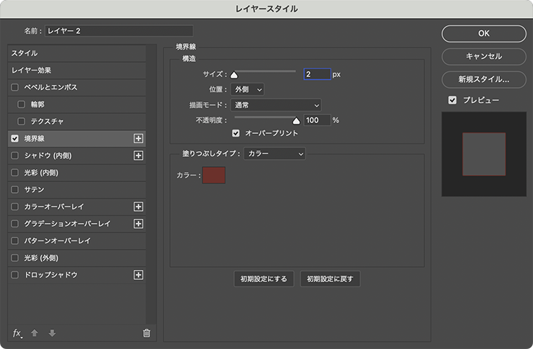Click the trash icon to delete effect

(147, 333)
